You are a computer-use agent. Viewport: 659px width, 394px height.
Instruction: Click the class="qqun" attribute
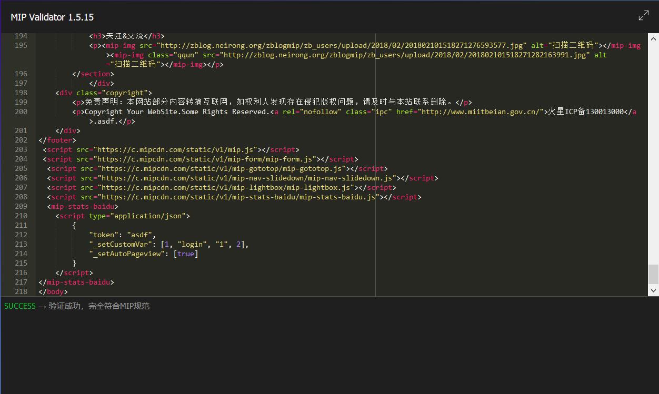[173, 55]
